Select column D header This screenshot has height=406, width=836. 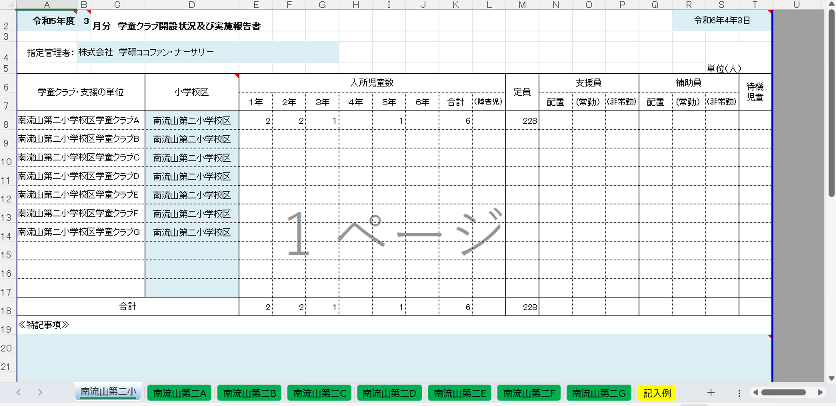[191, 5]
